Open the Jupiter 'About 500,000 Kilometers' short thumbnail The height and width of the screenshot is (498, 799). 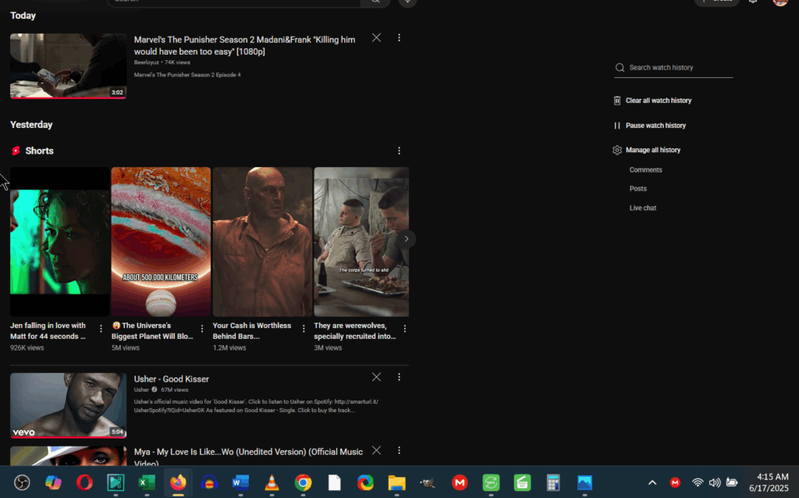coord(161,242)
